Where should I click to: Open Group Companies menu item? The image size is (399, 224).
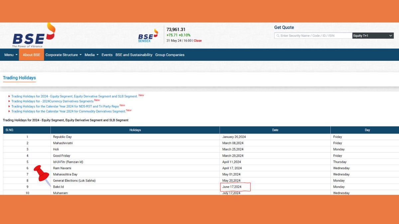pyautogui.click(x=170, y=55)
